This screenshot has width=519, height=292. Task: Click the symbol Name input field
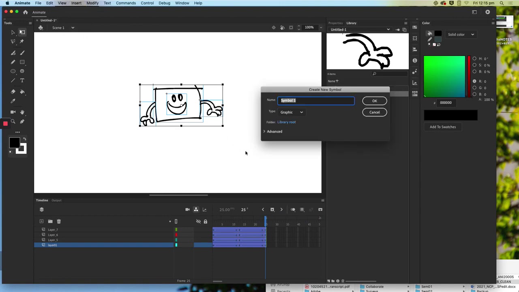[316, 101]
